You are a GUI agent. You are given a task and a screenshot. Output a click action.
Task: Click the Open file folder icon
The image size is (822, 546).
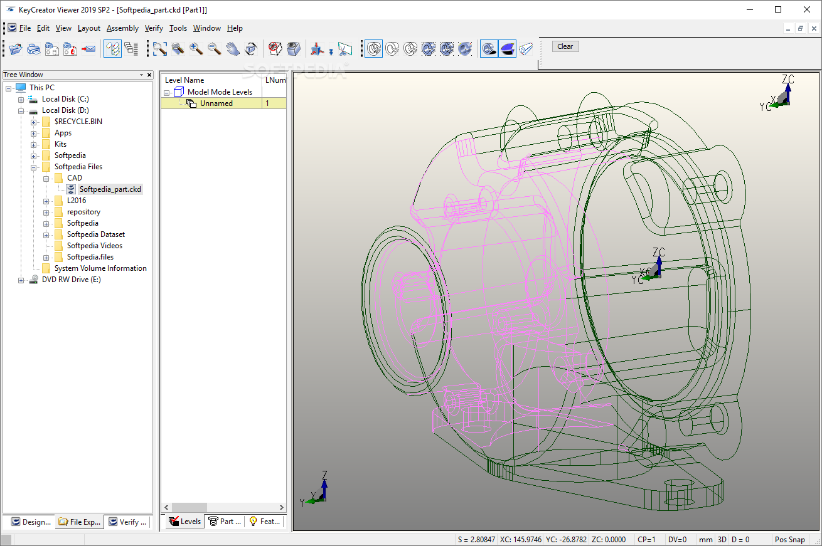16,49
